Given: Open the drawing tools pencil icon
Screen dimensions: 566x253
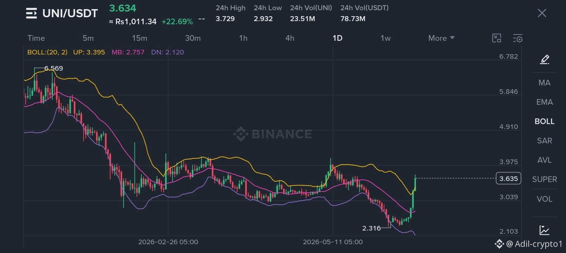Looking at the screenshot, I should pyautogui.click(x=545, y=59).
